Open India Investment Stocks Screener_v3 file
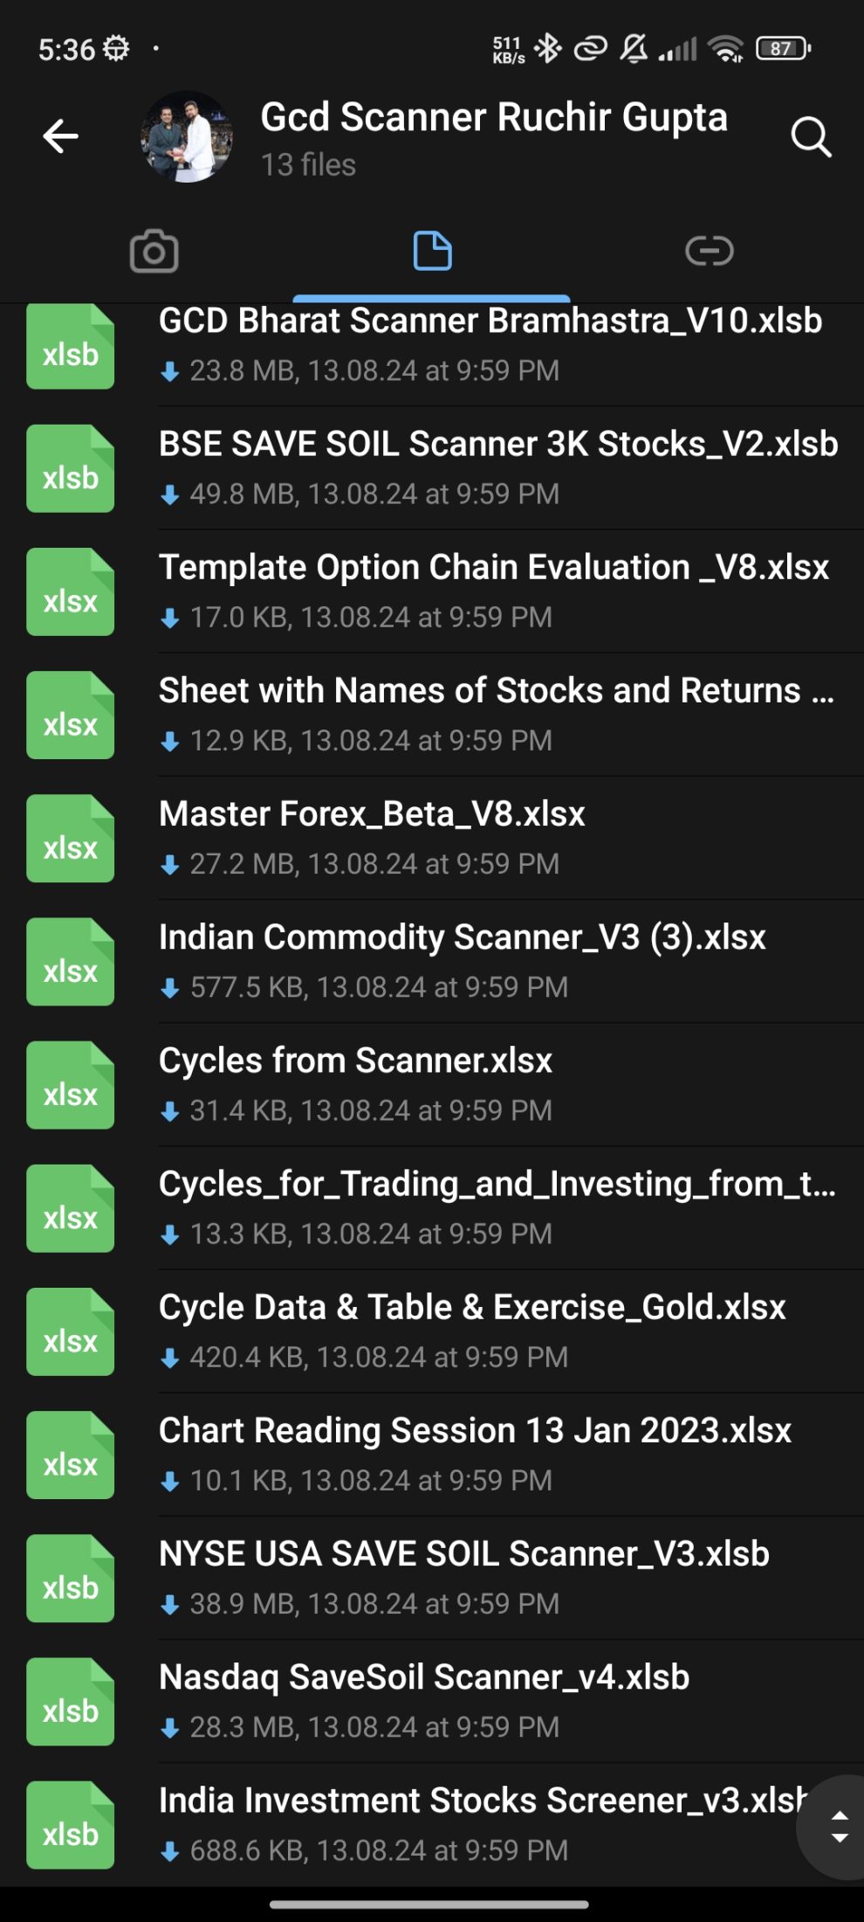This screenshot has height=1922, width=864. [x=480, y=1801]
